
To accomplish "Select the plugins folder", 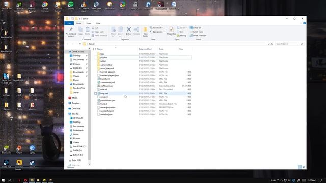I will (103, 57).
